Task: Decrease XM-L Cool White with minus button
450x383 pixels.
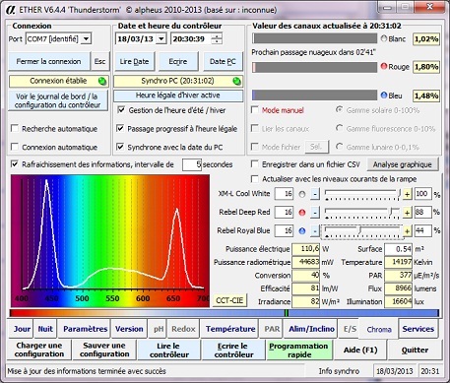Action: click(x=314, y=194)
